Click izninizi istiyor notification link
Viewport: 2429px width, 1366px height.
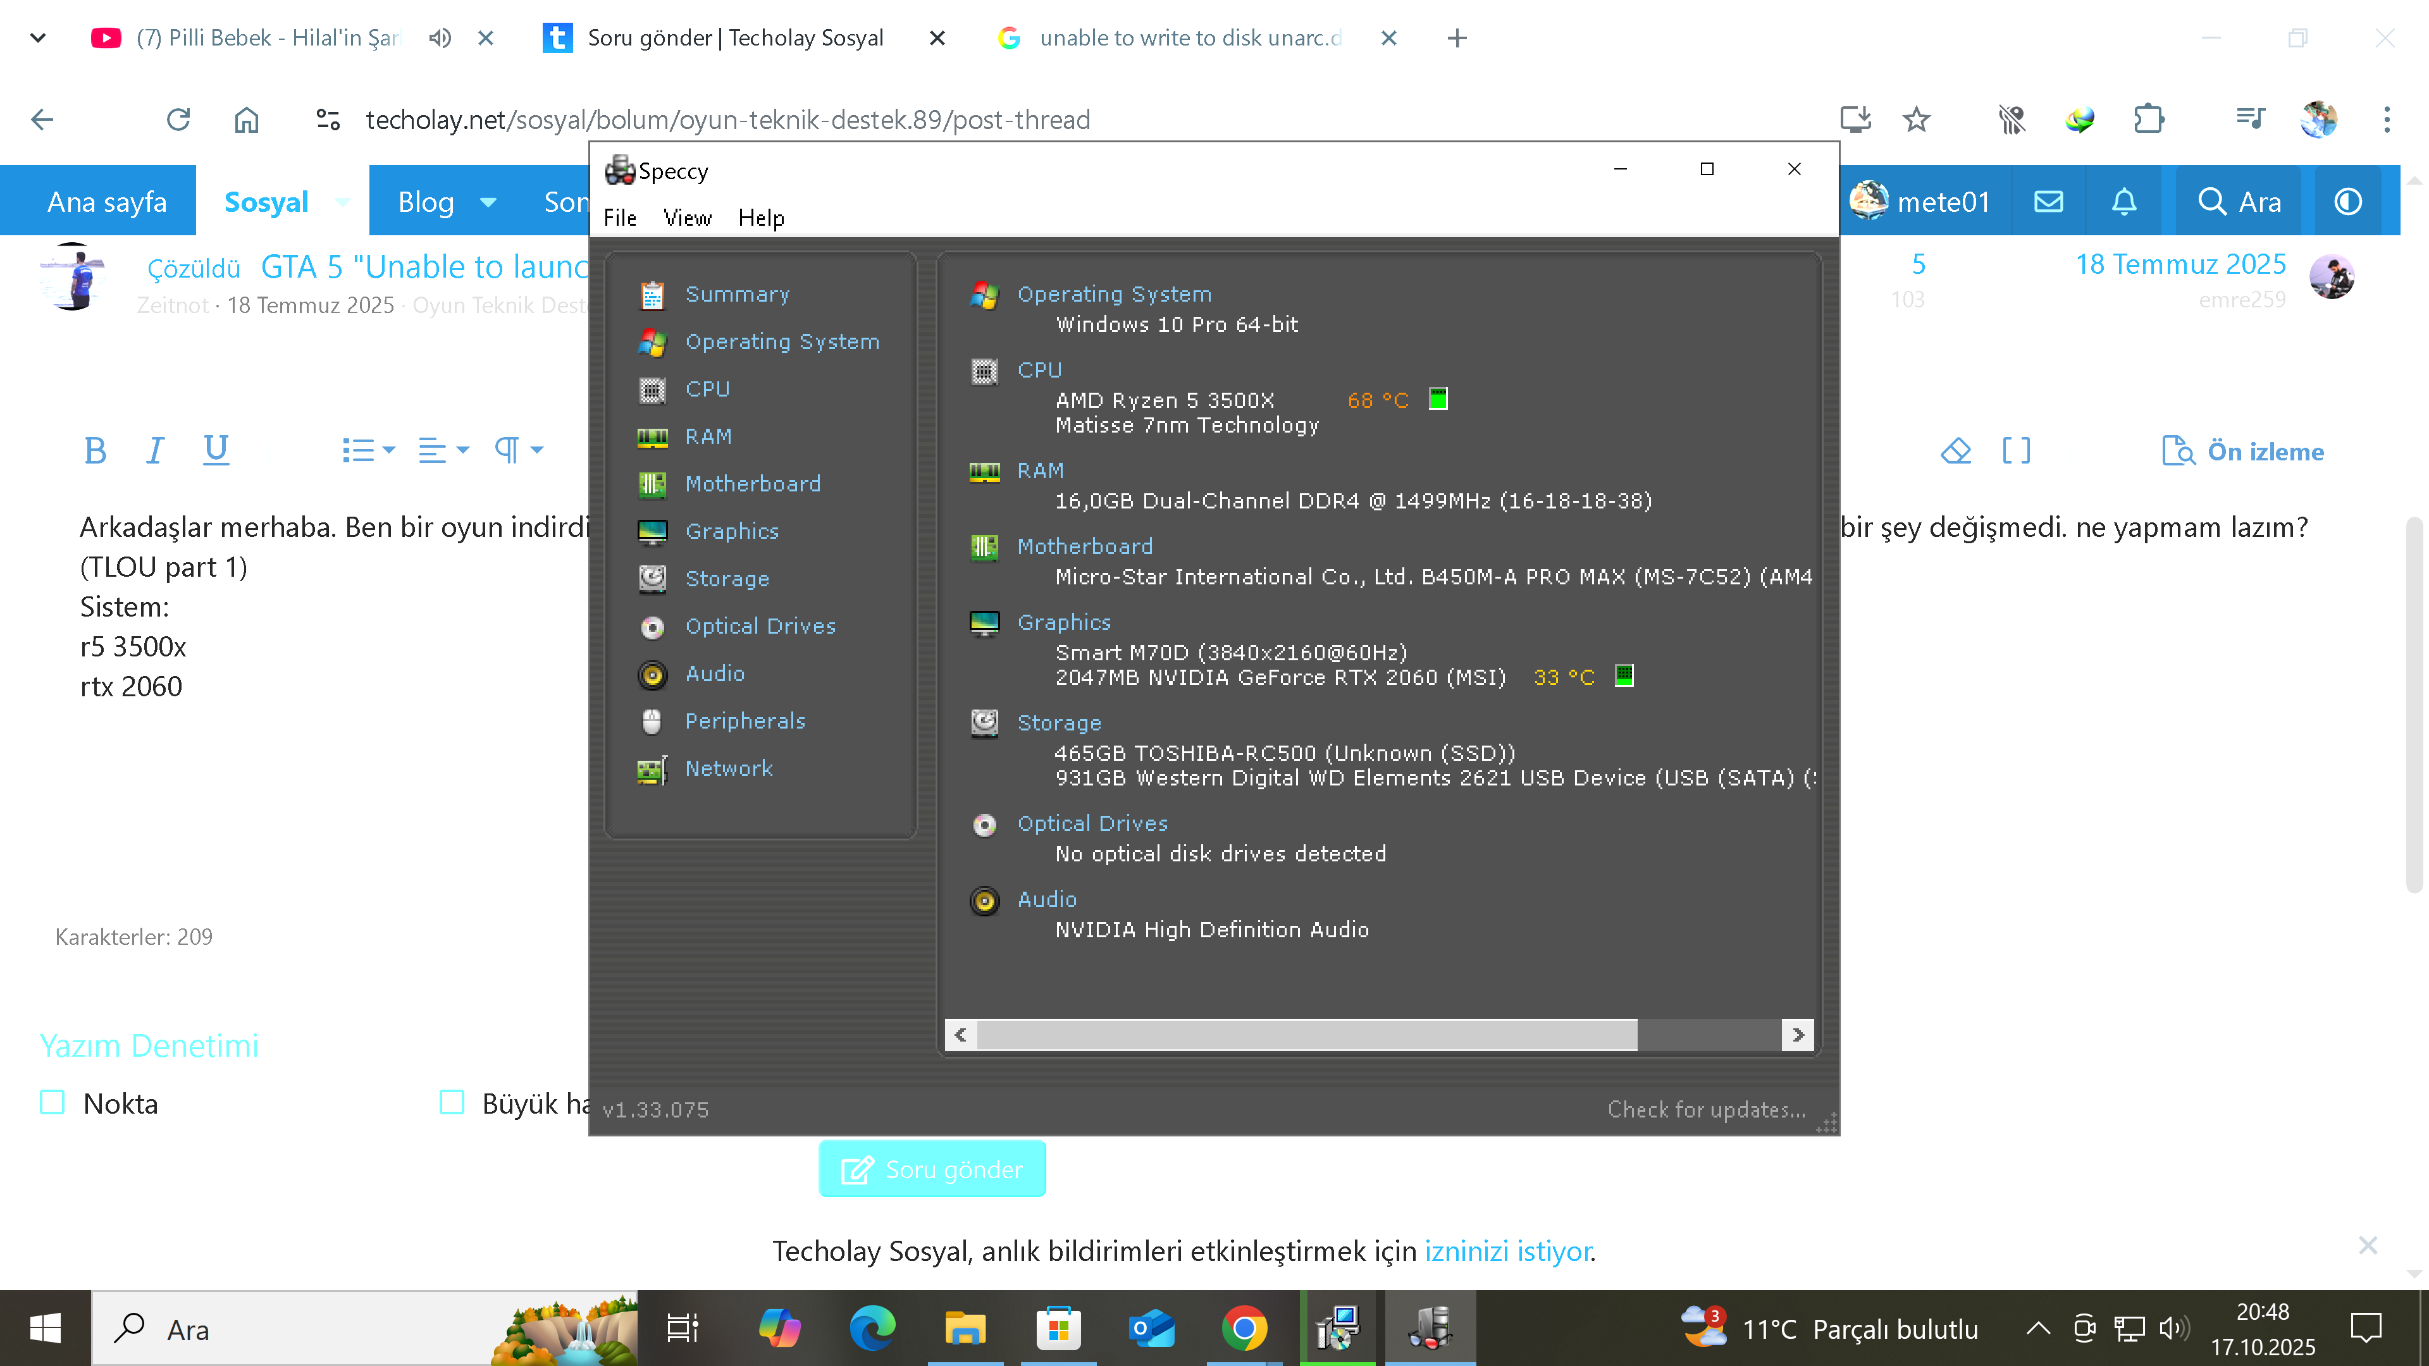1507,1251
